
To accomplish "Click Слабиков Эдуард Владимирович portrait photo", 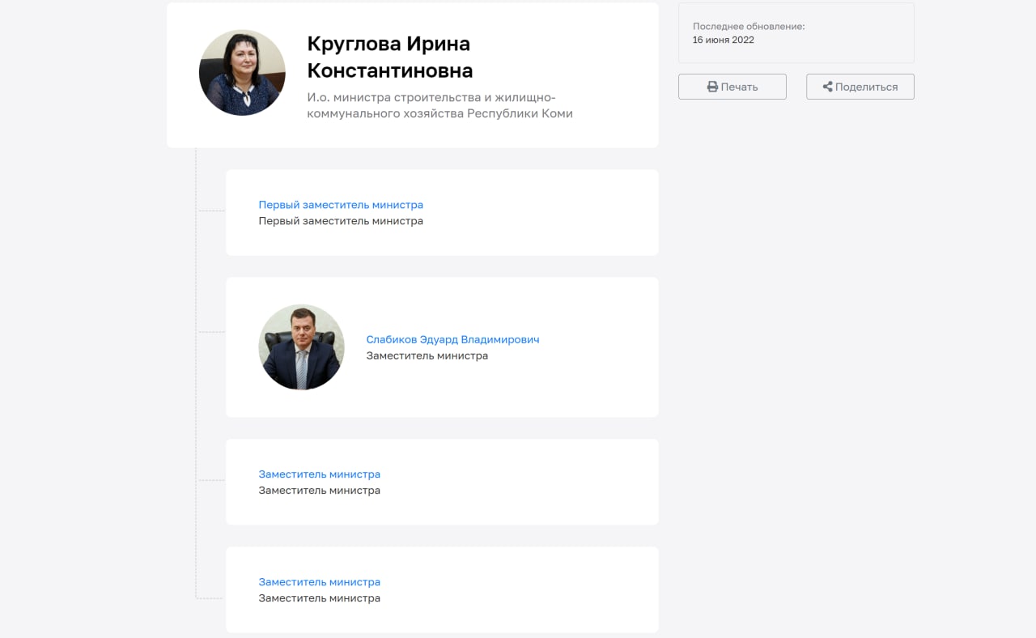I will tap(301, 347).
